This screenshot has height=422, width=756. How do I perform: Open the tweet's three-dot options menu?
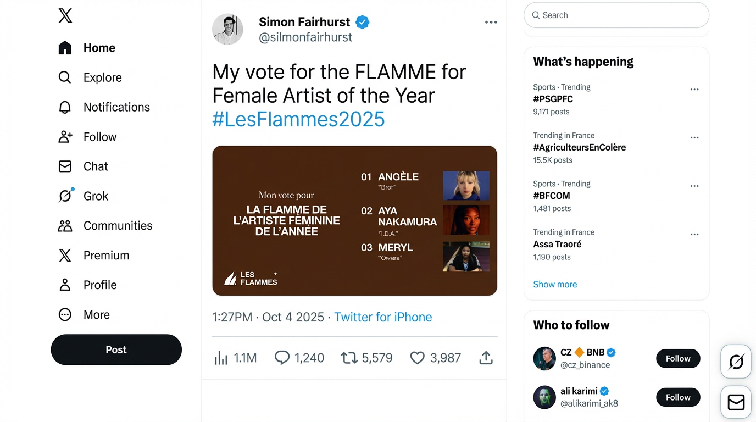point(491,23)
